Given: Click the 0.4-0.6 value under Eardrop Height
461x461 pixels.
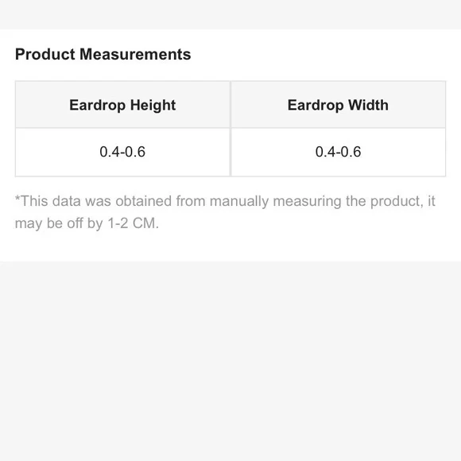Looking at the screenshot, I should point(122,152).
